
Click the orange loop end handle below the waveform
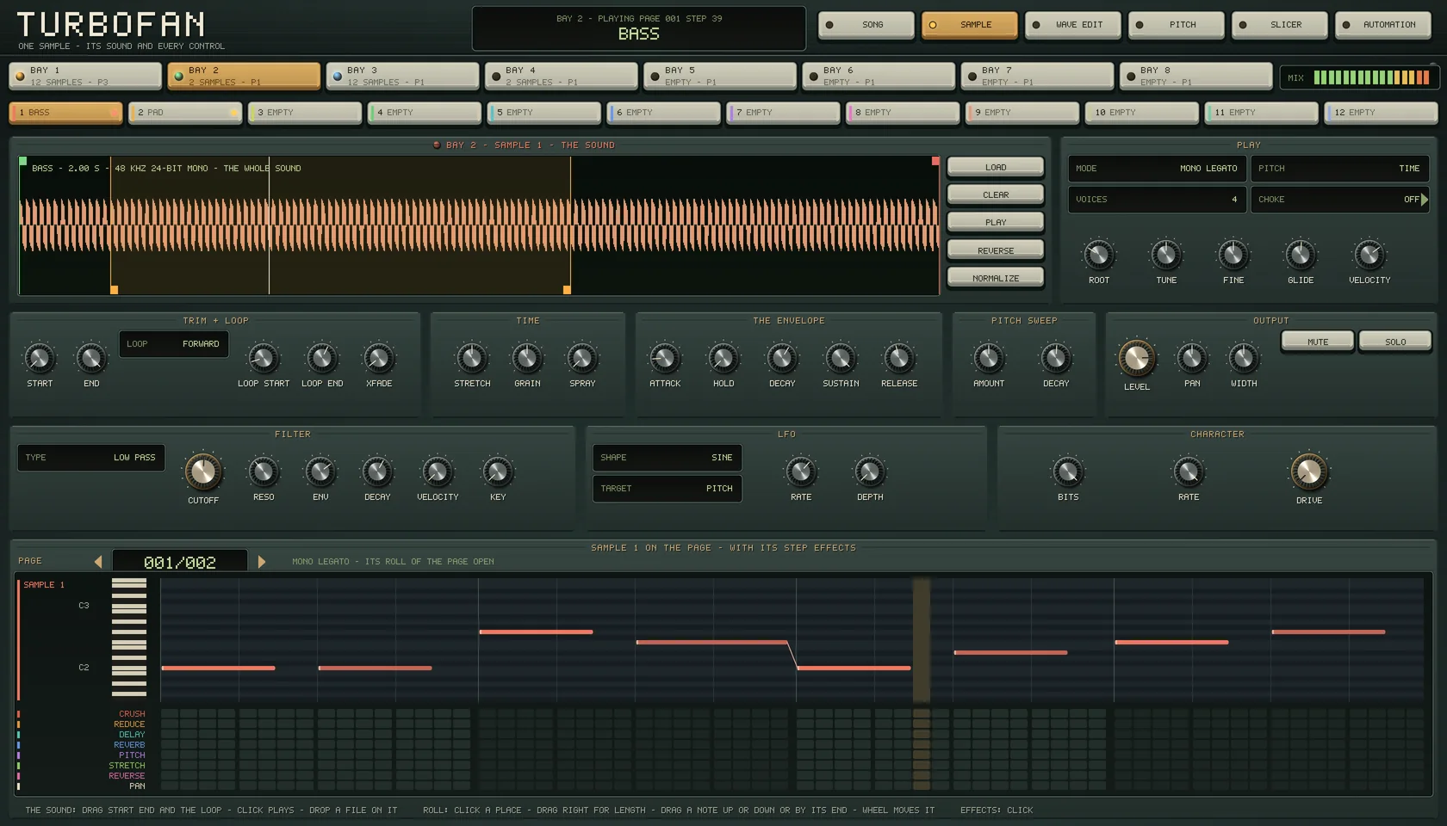pos(567,290)
